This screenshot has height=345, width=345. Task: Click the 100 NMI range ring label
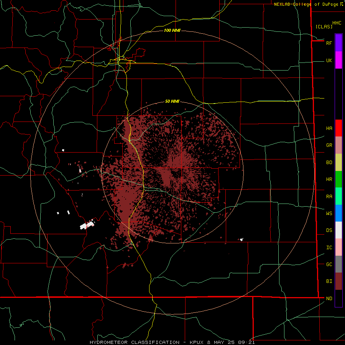click(x=172, y=30)
